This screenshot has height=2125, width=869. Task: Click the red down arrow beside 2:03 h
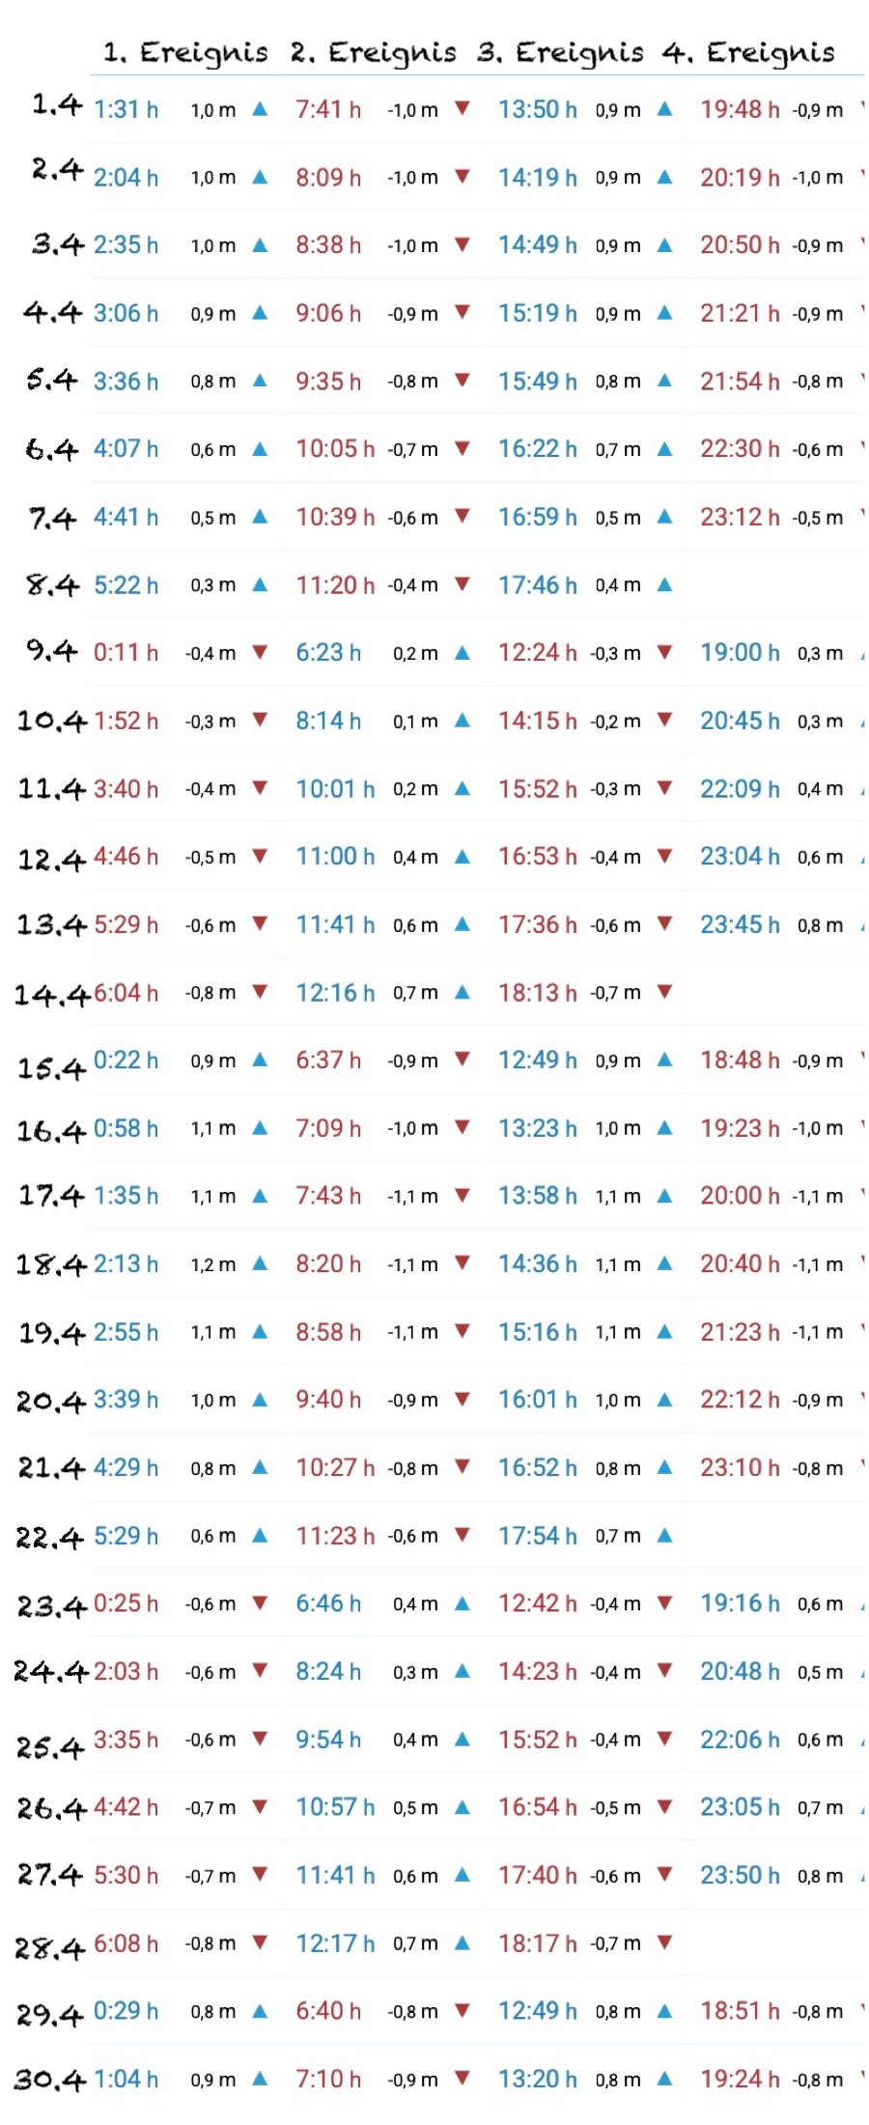point(260,1671)
